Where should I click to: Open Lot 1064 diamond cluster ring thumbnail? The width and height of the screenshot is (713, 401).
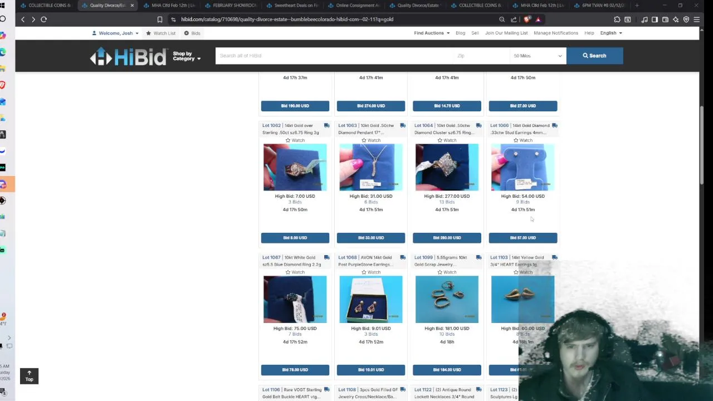tap(447, 167)
